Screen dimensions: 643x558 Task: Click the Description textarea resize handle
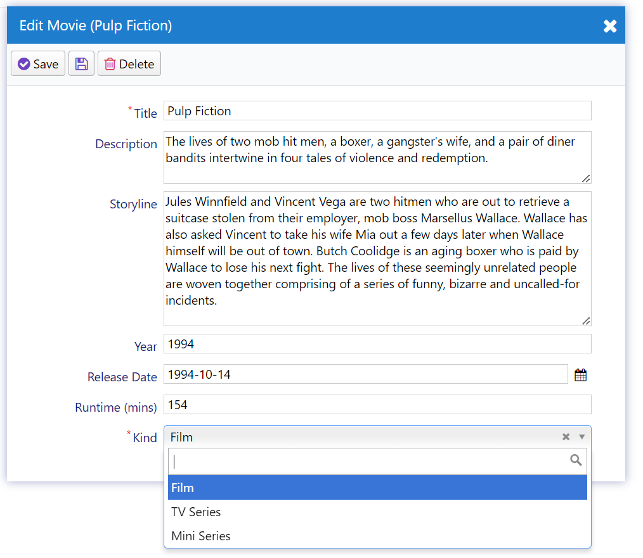pos(586,179)
